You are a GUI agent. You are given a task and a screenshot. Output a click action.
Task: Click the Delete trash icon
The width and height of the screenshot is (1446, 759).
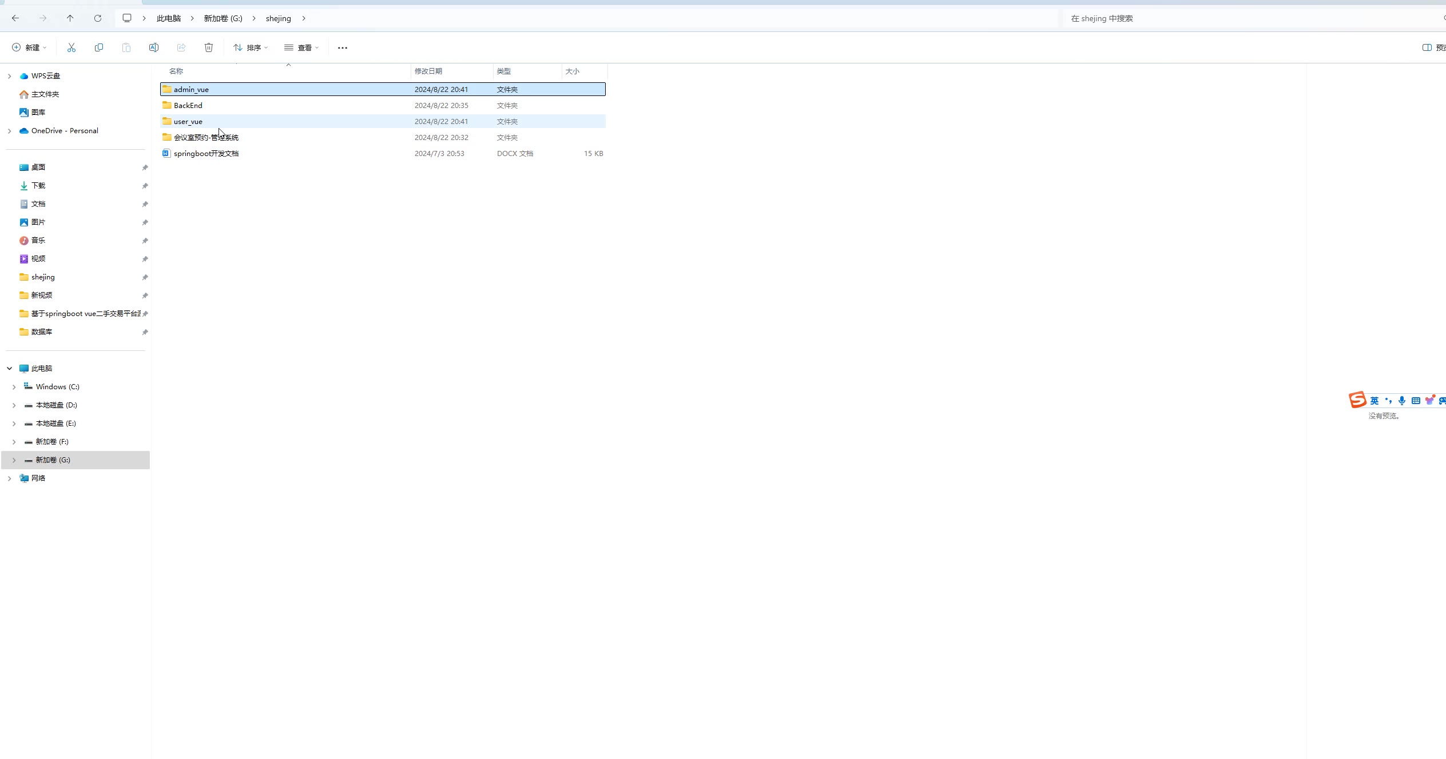coord(209,47)
